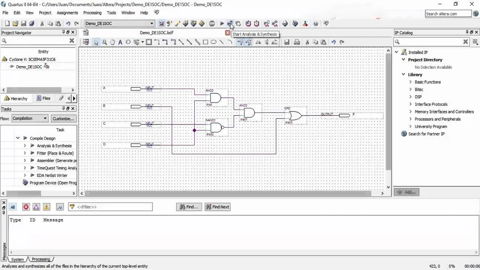This screenshot has width=480, height=270.
Task: Click the editor toolbar save icon
Action: [287, 42]
